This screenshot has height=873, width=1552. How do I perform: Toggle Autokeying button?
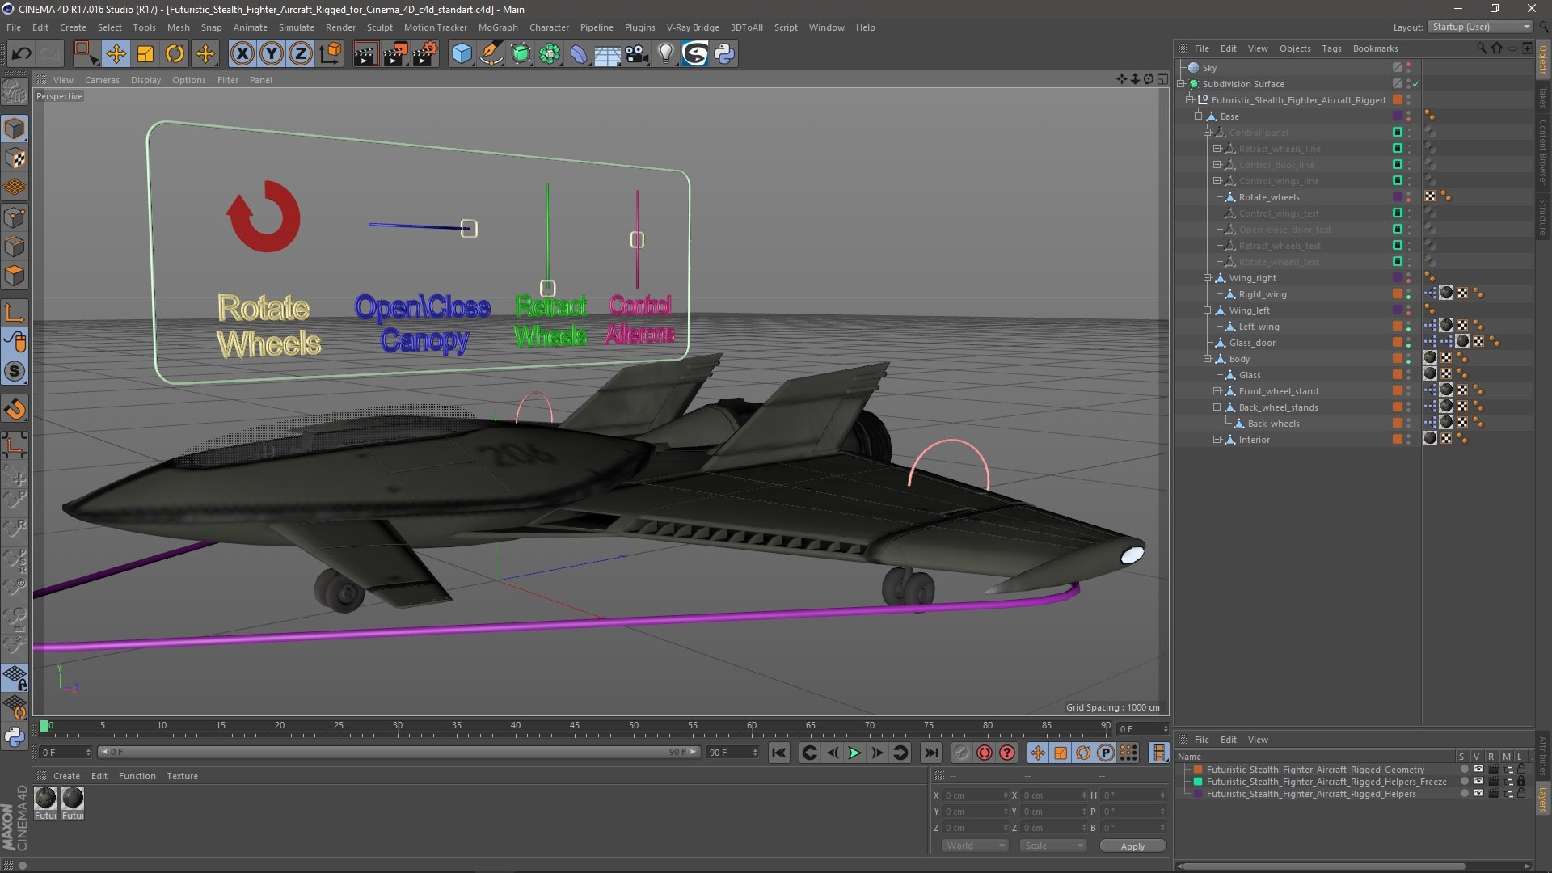pyautogui.click(x=984, y=753)
